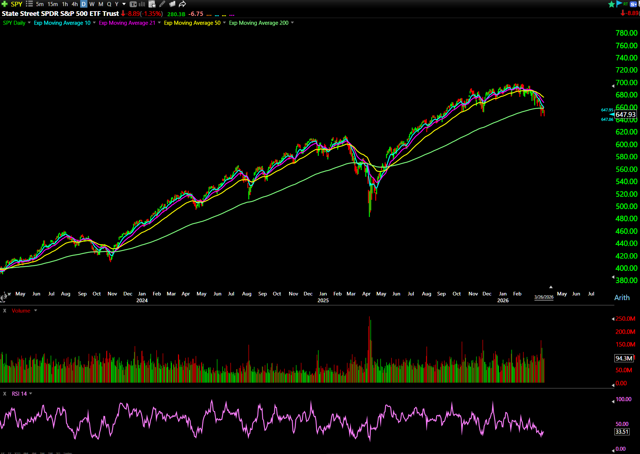
Task: Click the Tv chart template icon
Action: pos(133,4)
